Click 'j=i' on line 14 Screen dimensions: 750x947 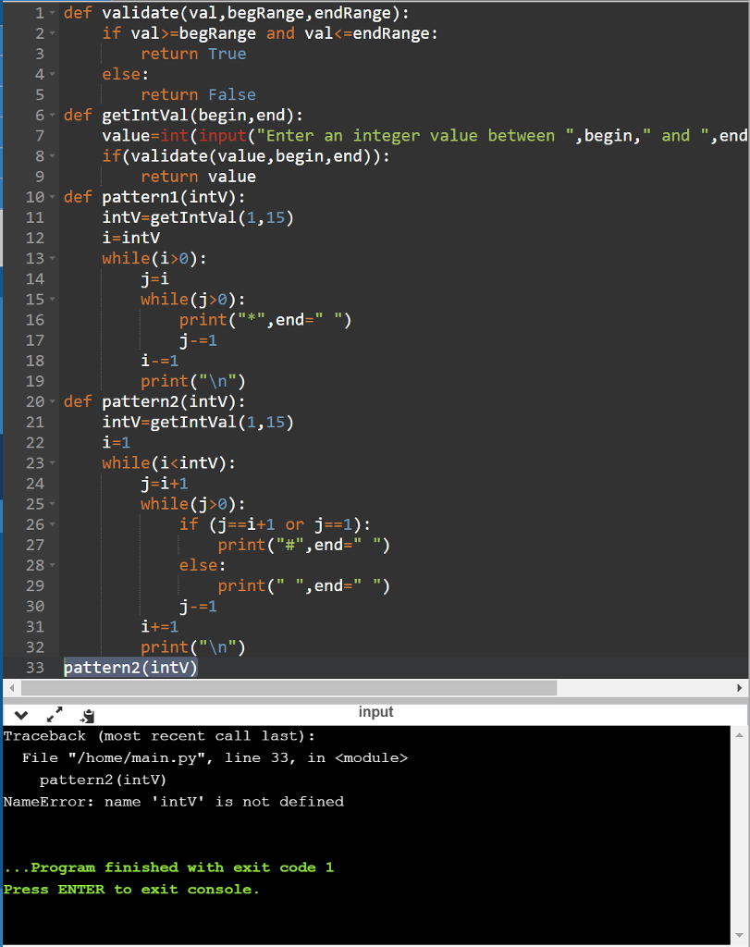pos(155,279)
